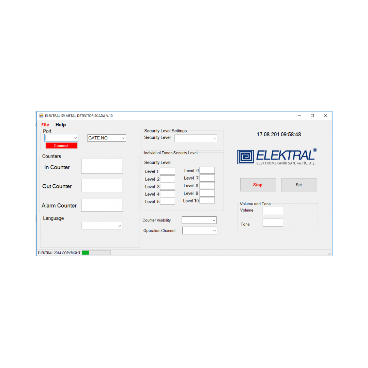Close the SCADA window
Image resolution: width=368 pixels, height=368 pixels.
point(325,116)
